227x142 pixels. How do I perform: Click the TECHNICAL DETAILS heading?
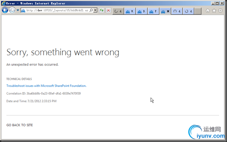19,79
